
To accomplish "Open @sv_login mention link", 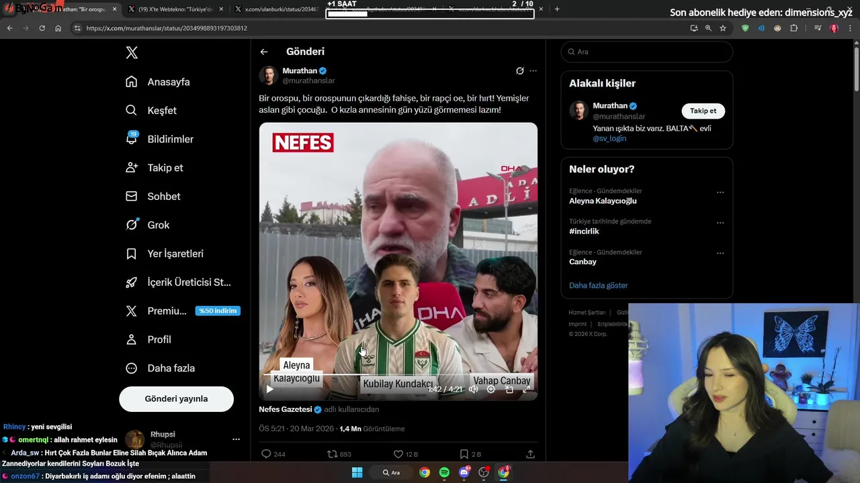I will pyautogui.click(x=609, y=138).
